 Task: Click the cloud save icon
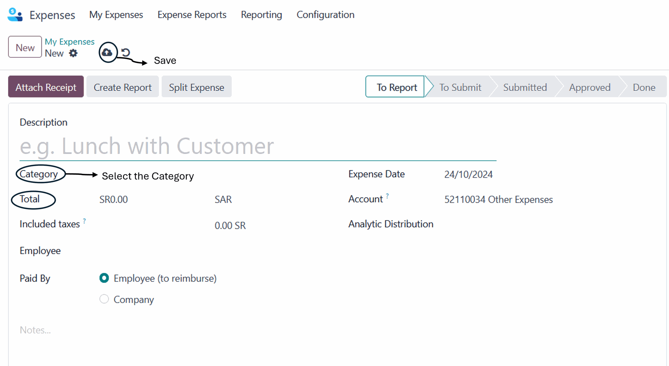click(107, 52)
